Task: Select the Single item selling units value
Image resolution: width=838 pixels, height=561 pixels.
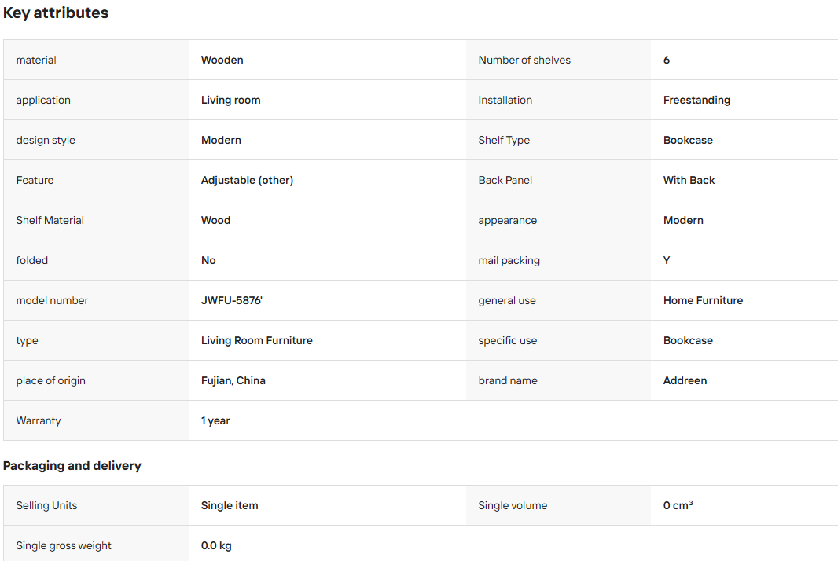Action: click(x=230, y=505)
